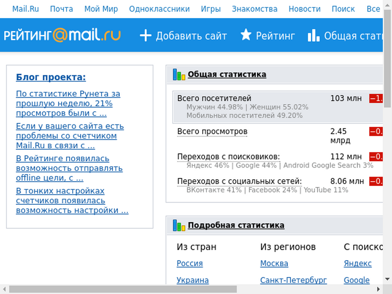Click the chart icon beside Общая статистика heading
This screenshot has height=294, width=392.
click(179, 75)
